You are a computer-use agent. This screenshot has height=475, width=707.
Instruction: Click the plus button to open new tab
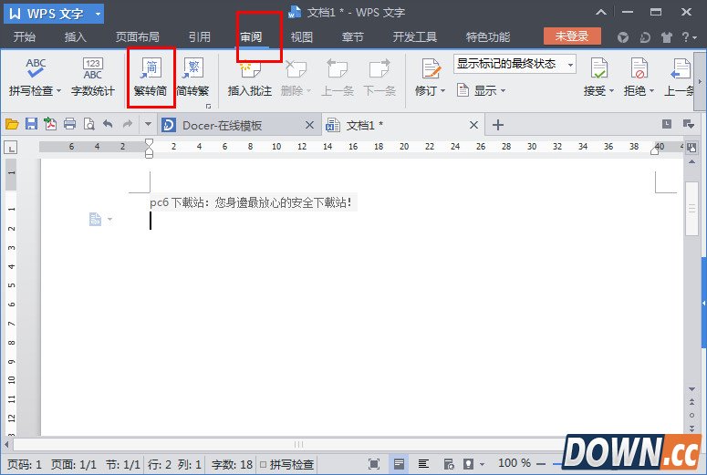498,125
